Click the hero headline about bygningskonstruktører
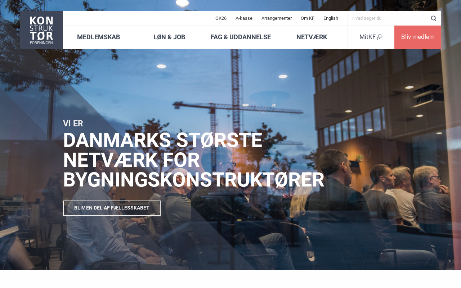Image resolution: width=461 pixels, height=288 pixels. coord(193,160)
